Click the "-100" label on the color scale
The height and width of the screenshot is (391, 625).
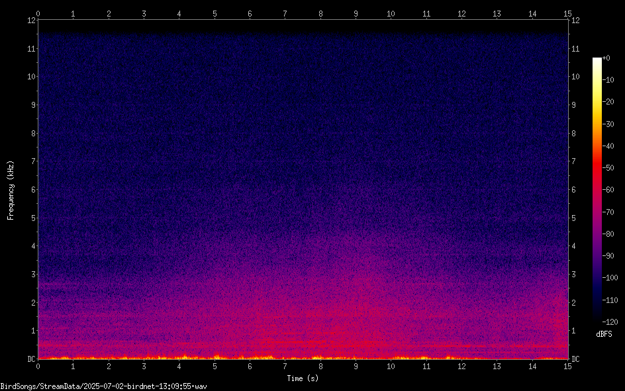610,278
